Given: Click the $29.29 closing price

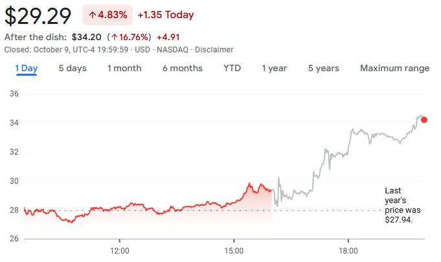Looking at the screenshot, I should tap(38, 16).
